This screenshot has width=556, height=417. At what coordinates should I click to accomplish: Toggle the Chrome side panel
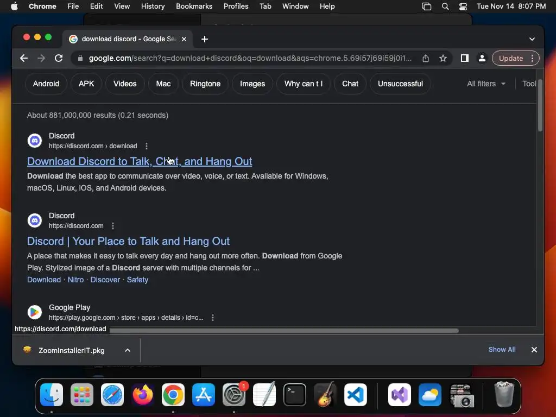click(x=465, y=58)
